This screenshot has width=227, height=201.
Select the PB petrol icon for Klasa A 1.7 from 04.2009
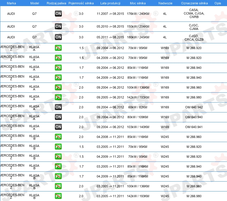[x=58, y=78]
